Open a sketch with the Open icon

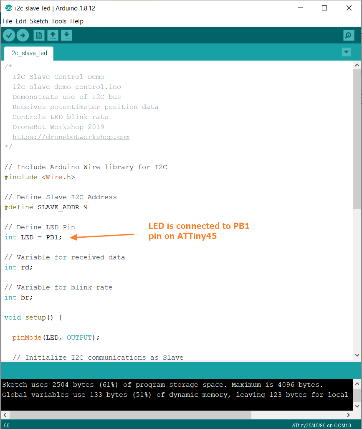click(x=53, y=35)
